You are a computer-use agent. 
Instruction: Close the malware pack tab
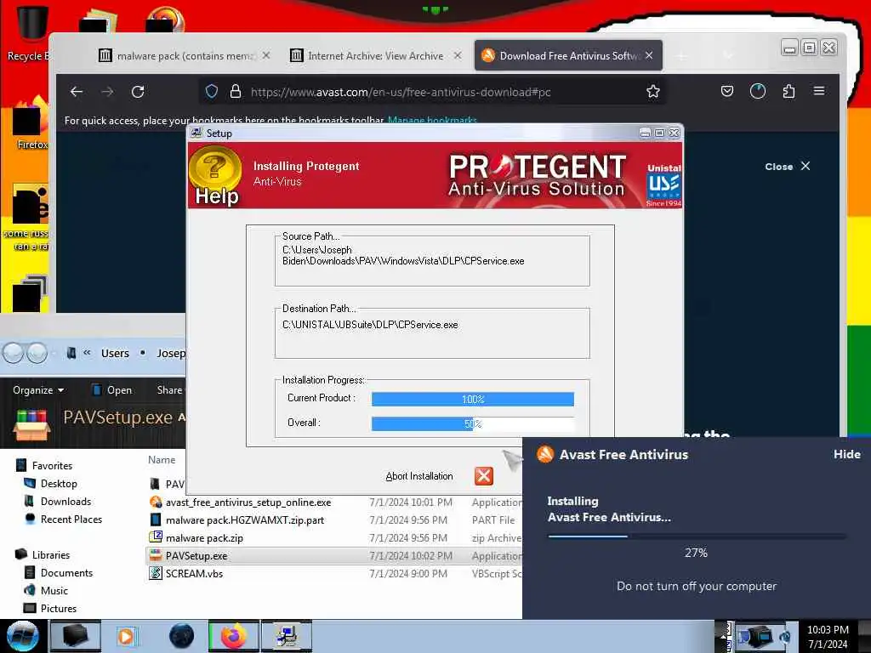(266, 55)
